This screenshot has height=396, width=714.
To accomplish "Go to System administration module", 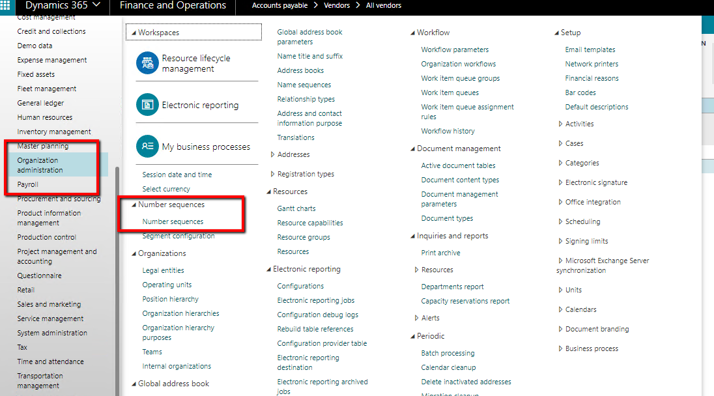I will (x=52, y=333).
